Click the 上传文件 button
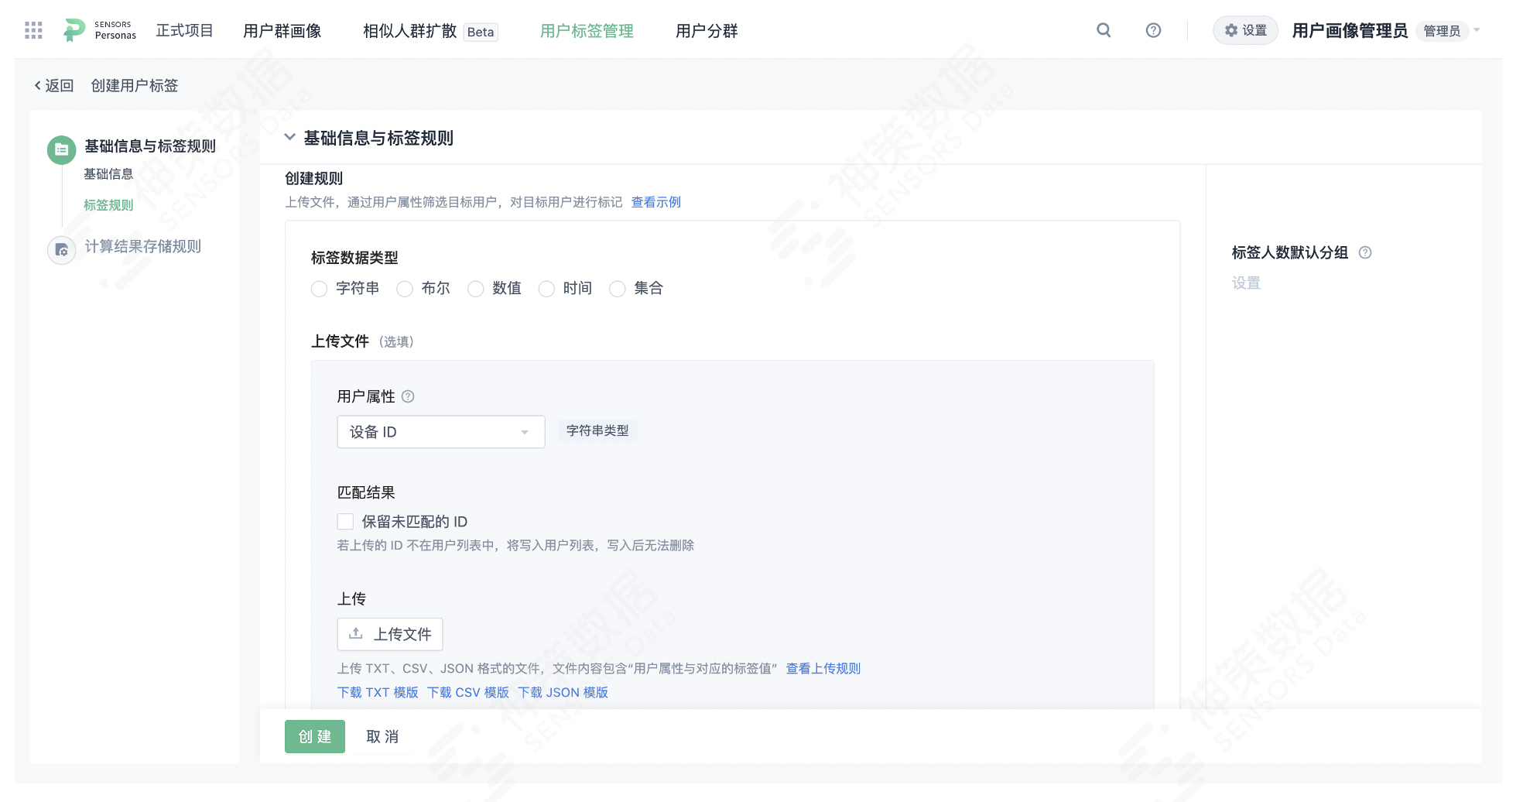1523x802 pixels. pos(390,634)
